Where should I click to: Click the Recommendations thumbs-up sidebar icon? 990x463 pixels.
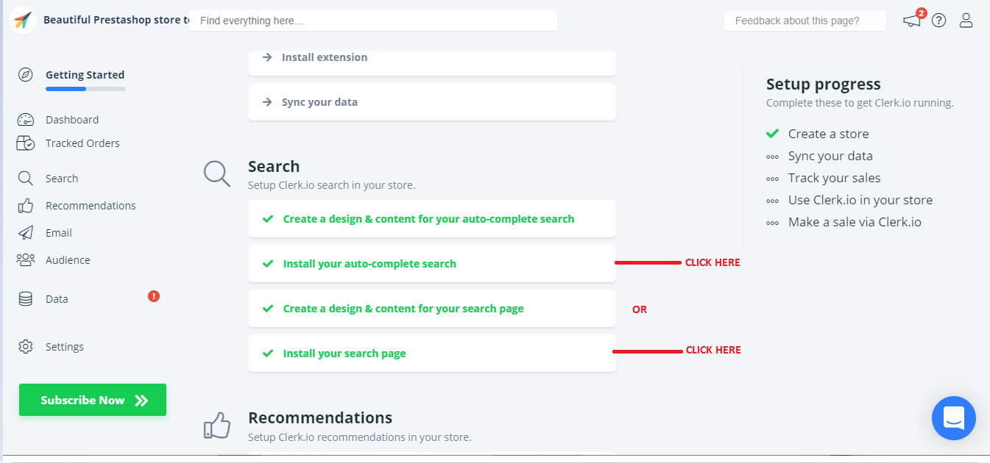click(26, 206)
